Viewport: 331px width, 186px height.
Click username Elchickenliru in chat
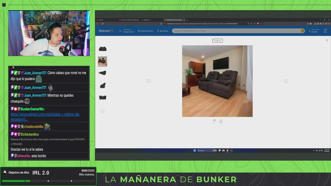pyautogui.click(x=30, y=134)
